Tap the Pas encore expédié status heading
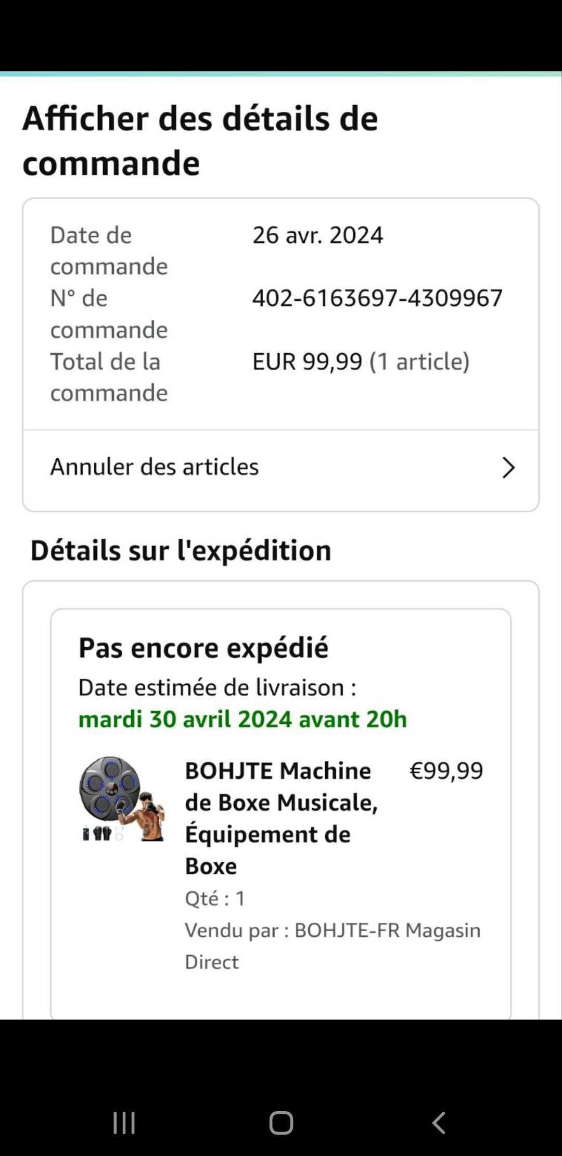This screenshot has width=562, height=1156. coord(203,648)
